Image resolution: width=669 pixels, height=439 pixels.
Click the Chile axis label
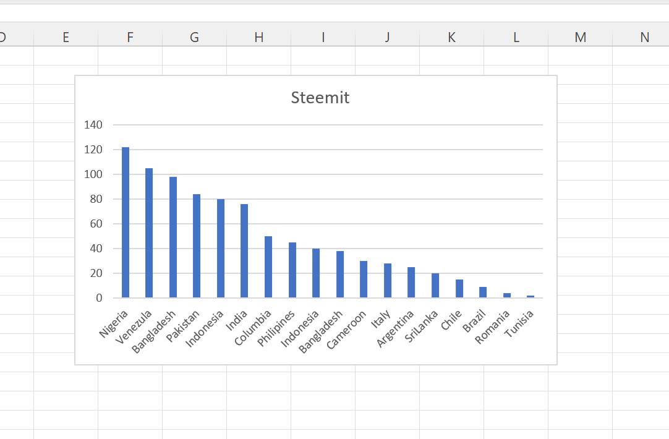451,320
